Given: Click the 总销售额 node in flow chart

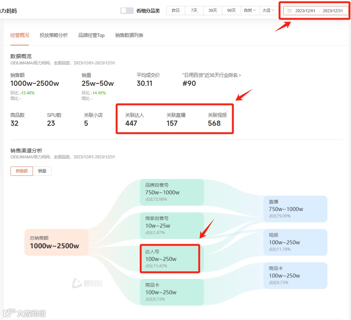Looking at the screenshot, I should [56, 242].
